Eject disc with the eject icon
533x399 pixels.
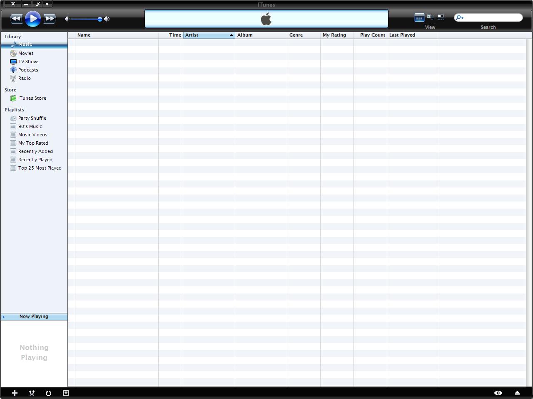tap(517, 393)
